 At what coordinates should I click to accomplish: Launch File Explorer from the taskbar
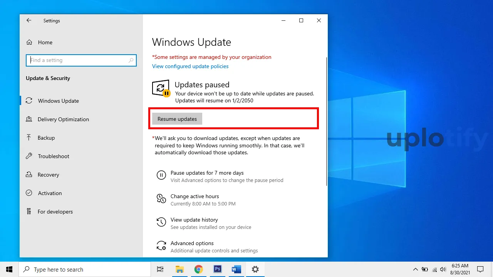180,269
